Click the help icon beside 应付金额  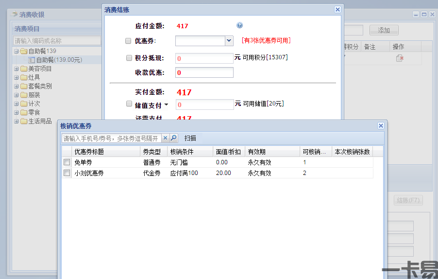pos(239,25)
